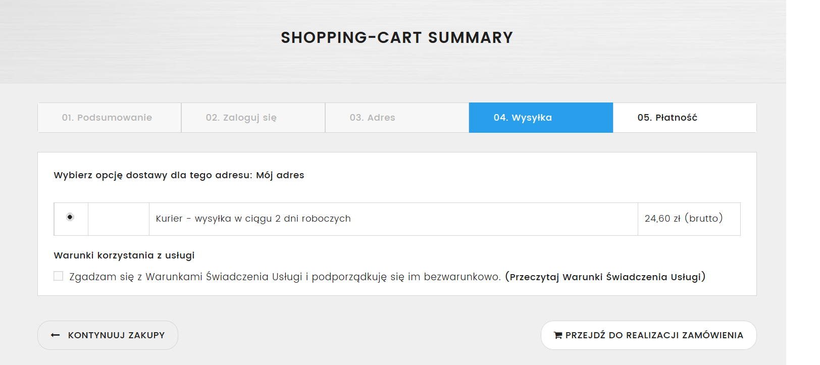Select the Kurier delivery radio button
This screenshot has height=365, width=820.
pos(70,217)
